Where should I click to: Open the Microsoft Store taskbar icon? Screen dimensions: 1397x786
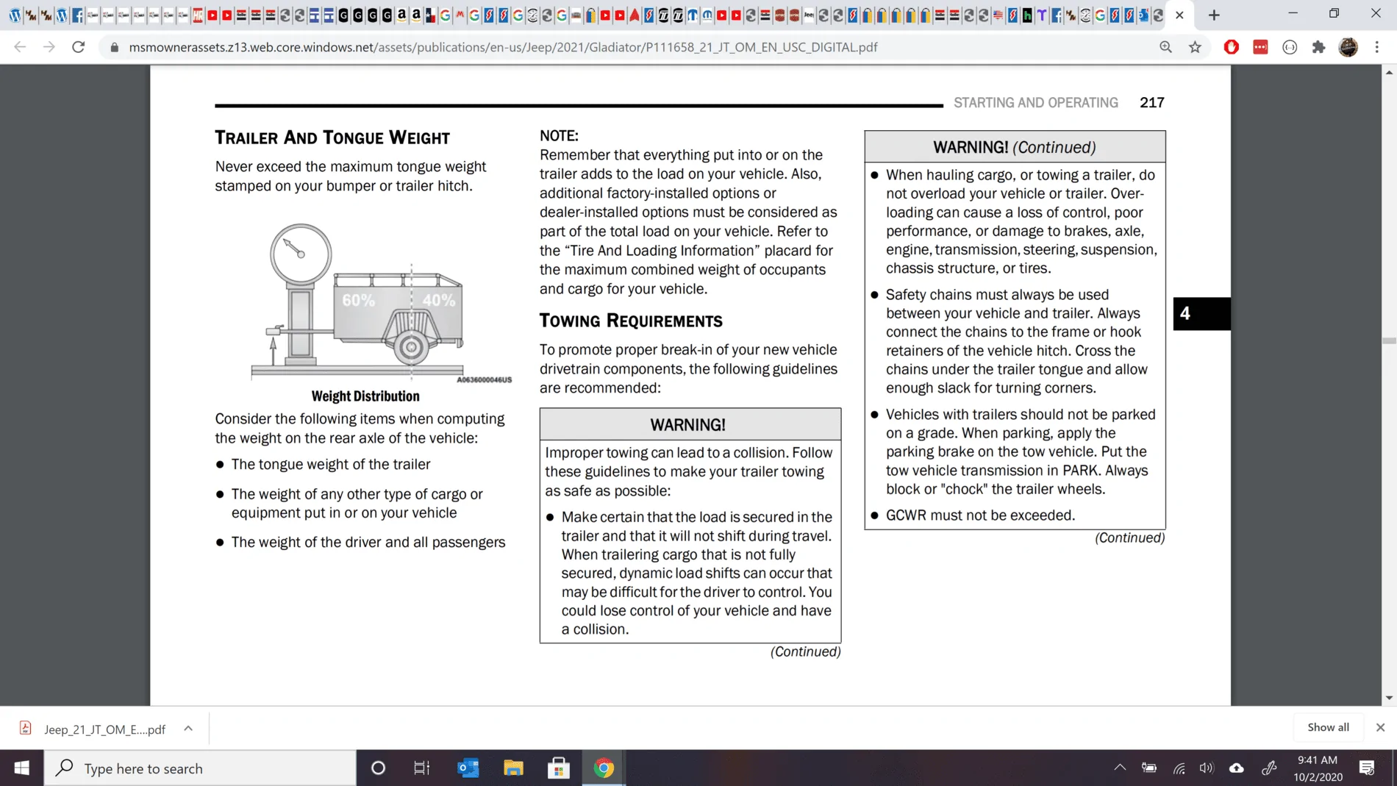point(559,768)
